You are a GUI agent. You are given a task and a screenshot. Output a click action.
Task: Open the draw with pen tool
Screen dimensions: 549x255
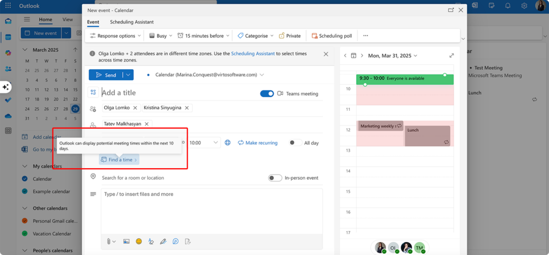[x=163, y=242]
